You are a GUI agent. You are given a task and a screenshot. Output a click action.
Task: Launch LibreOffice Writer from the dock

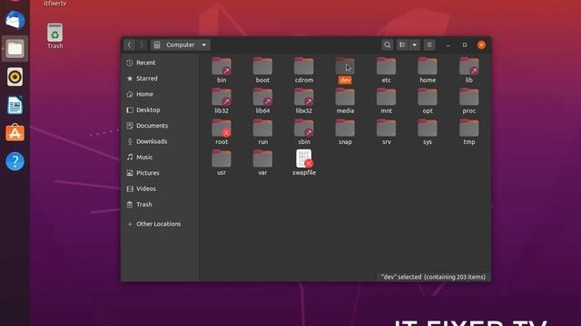point(15,105)
